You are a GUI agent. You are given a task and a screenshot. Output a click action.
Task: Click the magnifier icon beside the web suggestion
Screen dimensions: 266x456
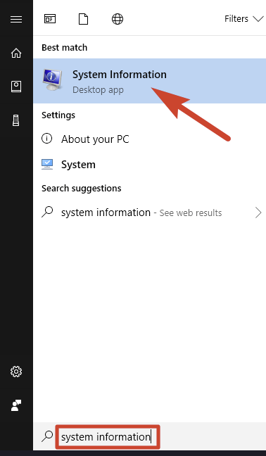tap(47, 213)
